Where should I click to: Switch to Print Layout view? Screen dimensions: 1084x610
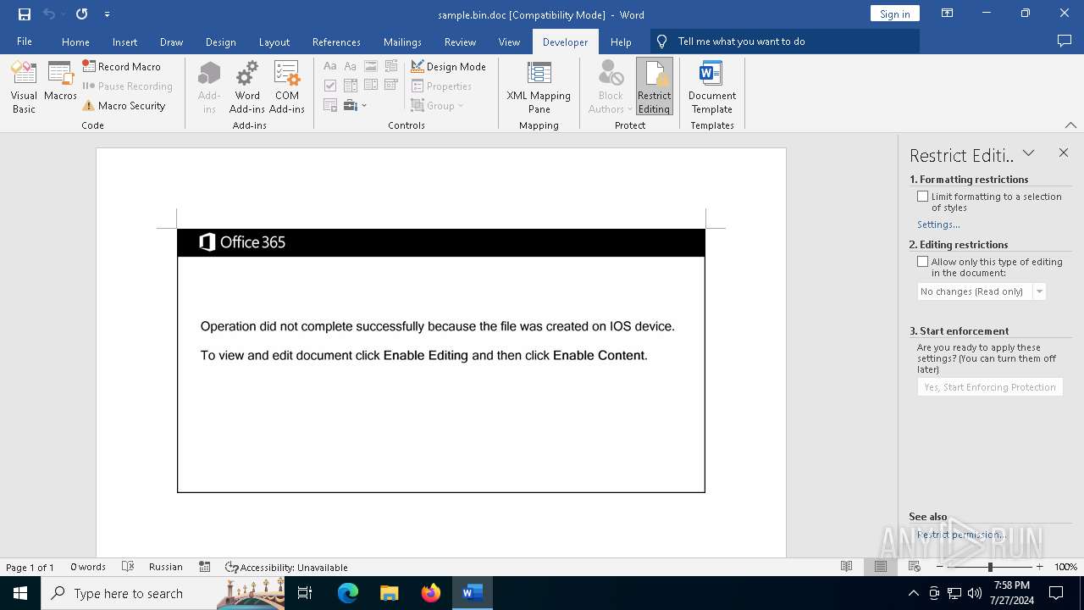click(x=880, y=567)
